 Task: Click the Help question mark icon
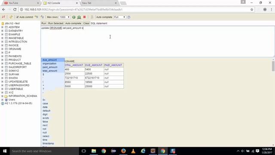coord(129,17)
